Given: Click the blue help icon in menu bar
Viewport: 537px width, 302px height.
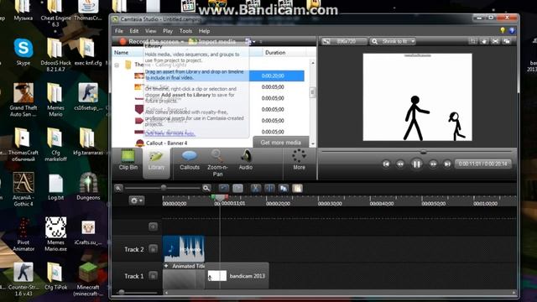Looking at the screenshot, I should 512,30.
